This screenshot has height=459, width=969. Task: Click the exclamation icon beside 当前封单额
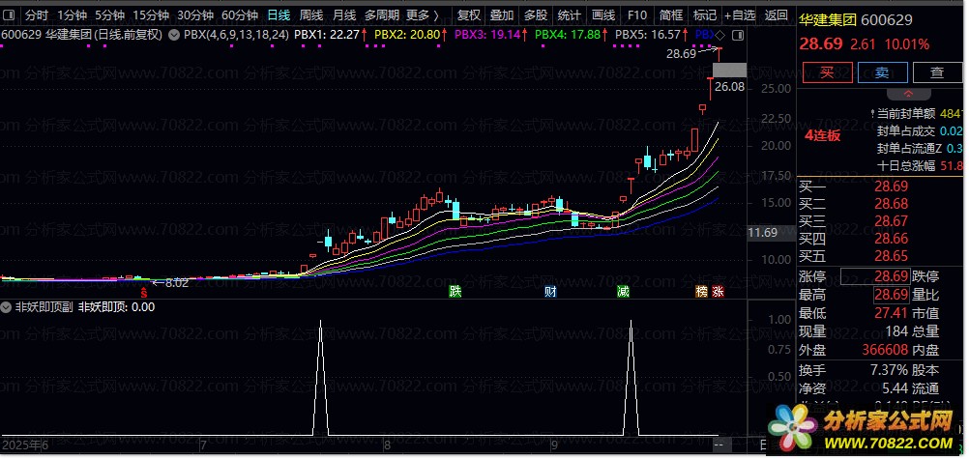(x=872, y=114)
